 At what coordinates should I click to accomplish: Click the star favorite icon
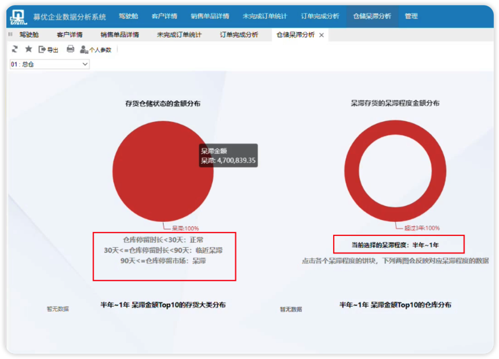(28, 49)
